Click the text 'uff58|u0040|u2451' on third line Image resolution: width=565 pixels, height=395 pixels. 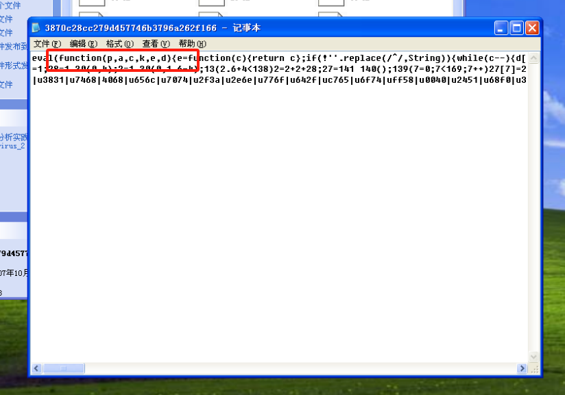point(433,80)
